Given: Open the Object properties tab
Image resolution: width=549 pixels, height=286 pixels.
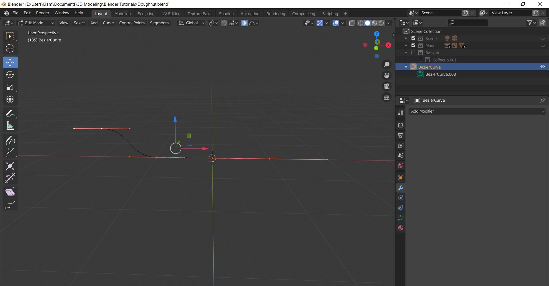Looking at the screenshot, I should pyautogui.click(x=401, y=178).
